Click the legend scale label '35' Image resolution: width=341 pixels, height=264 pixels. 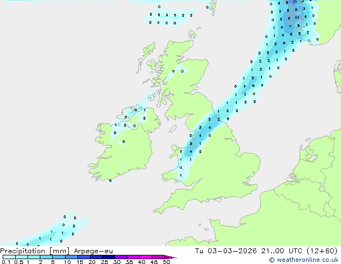point(129,262)
